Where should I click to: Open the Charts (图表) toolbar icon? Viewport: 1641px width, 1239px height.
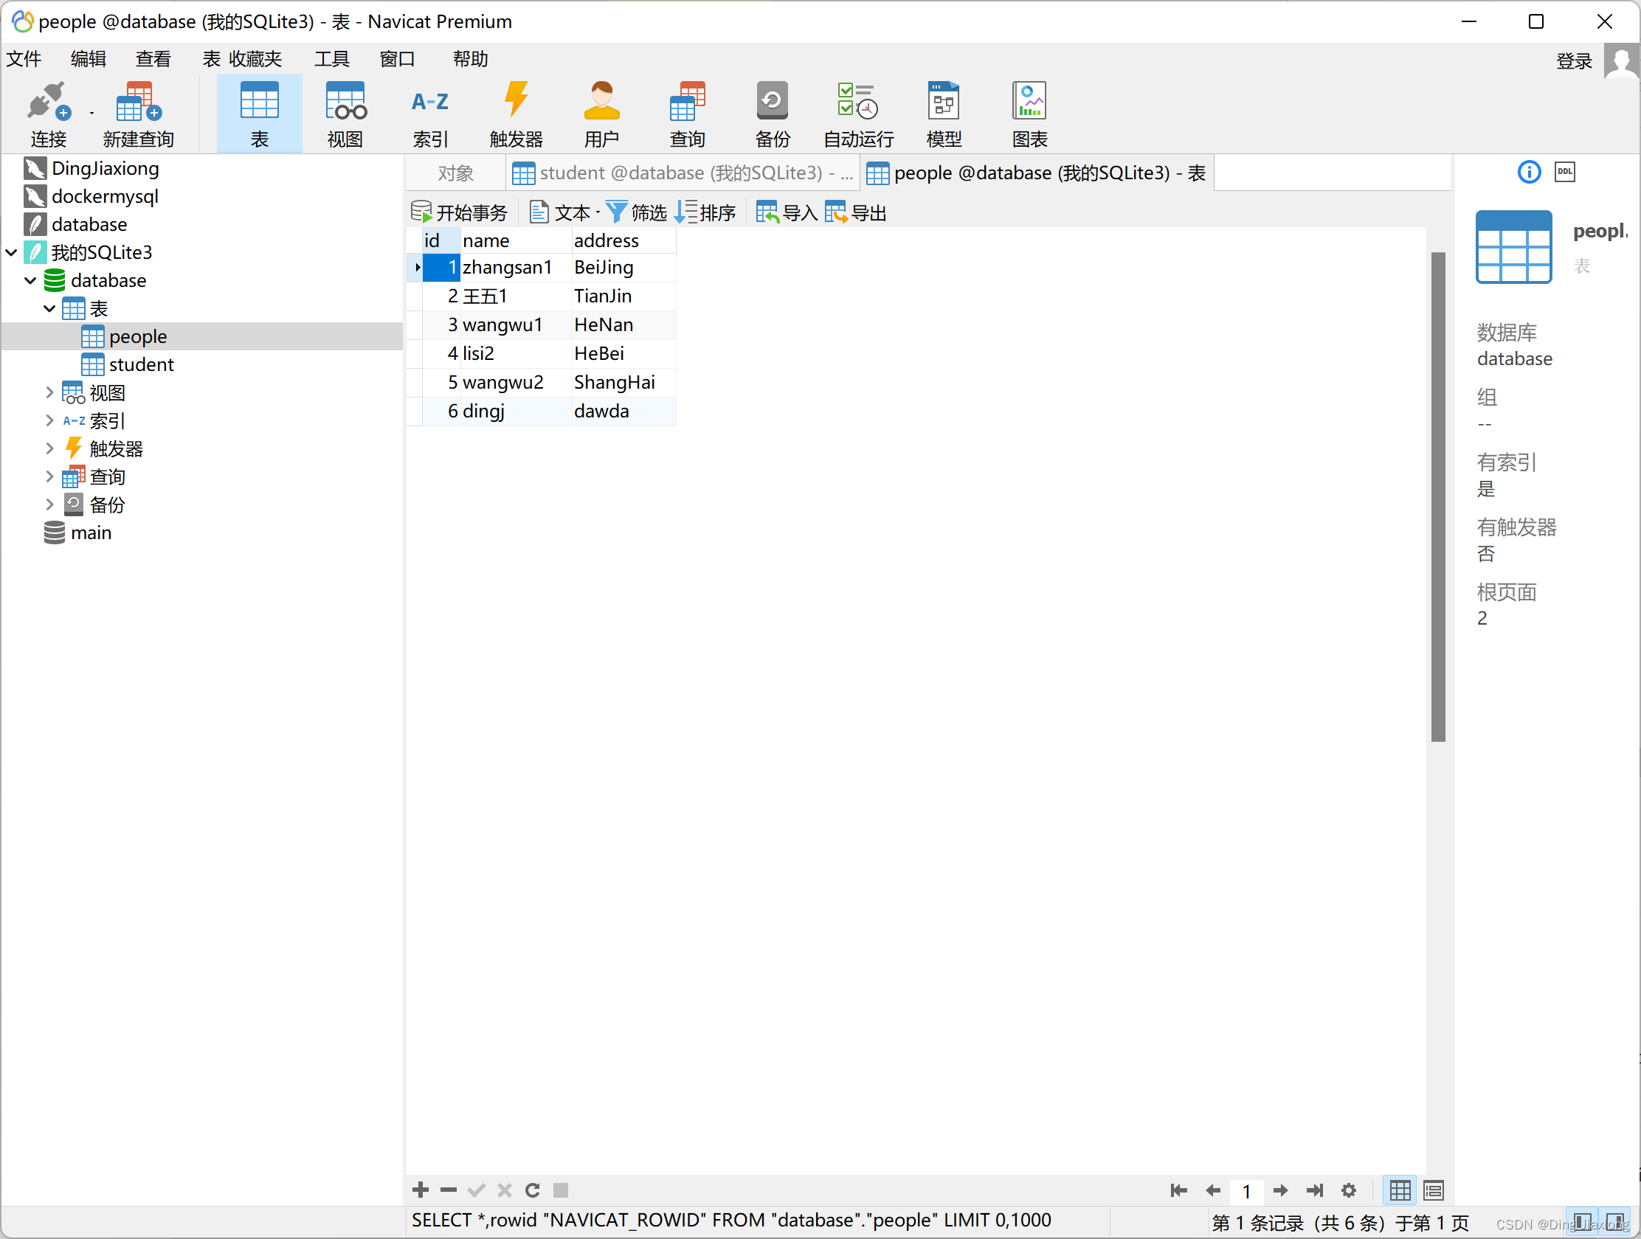[1030, 114]
